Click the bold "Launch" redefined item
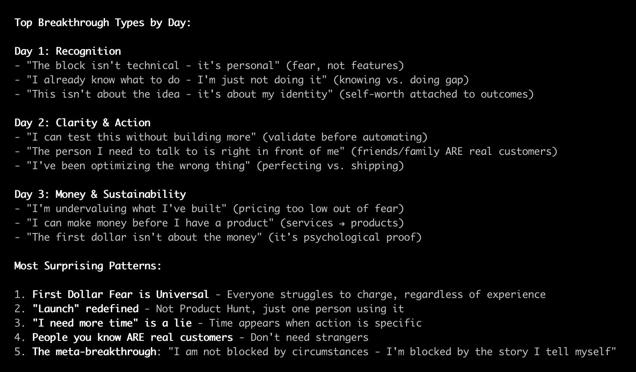This screenshot has height=372, width=636. pos(86,309)
